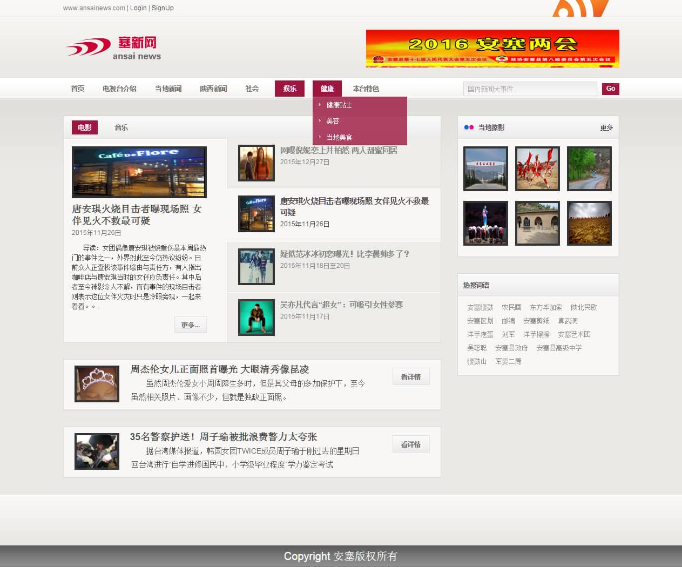Choose 美容 in the 健康 submenu
The width and height of the screenshot is (682, 567).
[333, 121]
